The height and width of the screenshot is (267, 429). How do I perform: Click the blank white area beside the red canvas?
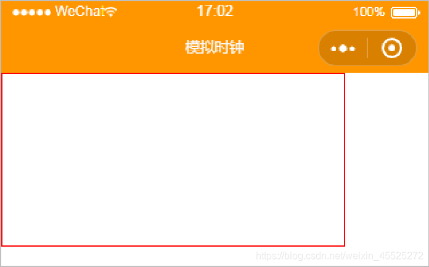pos(386,160)
